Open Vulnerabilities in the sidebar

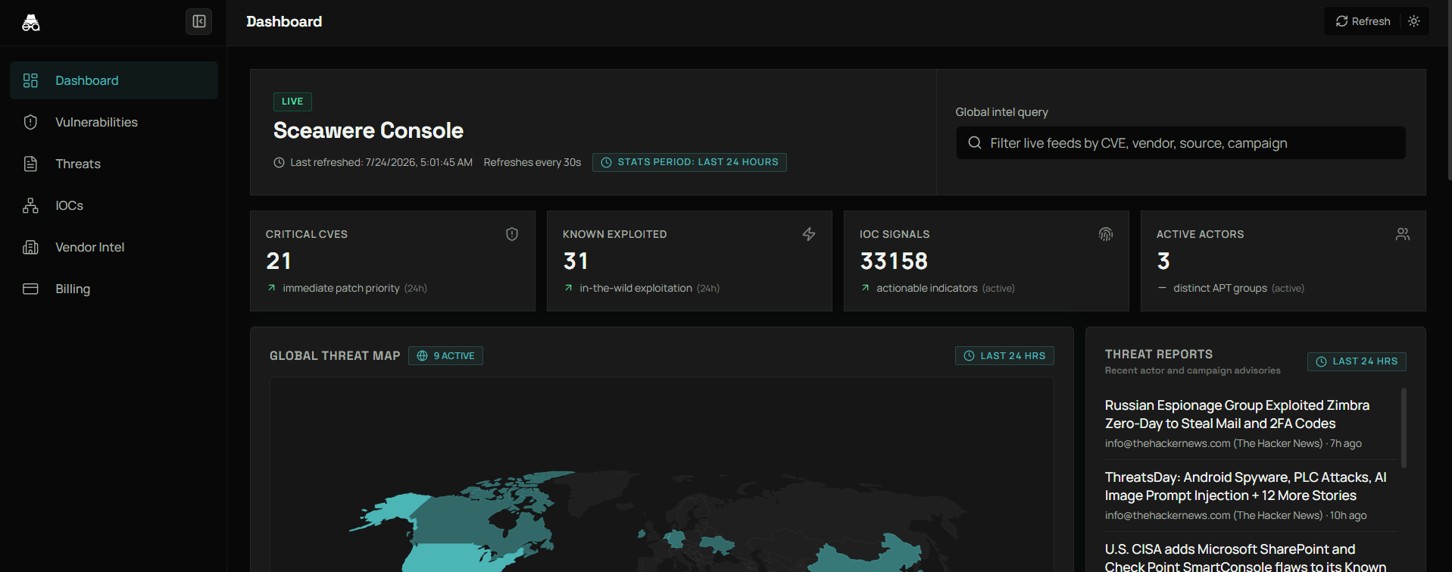click(x=114, y=122)
